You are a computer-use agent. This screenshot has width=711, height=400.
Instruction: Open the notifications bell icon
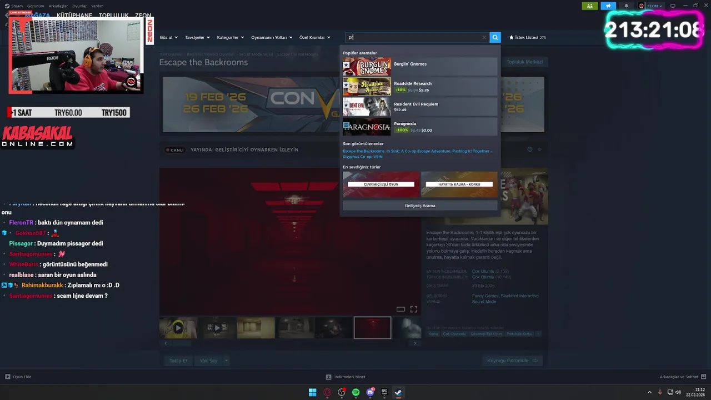627,6
